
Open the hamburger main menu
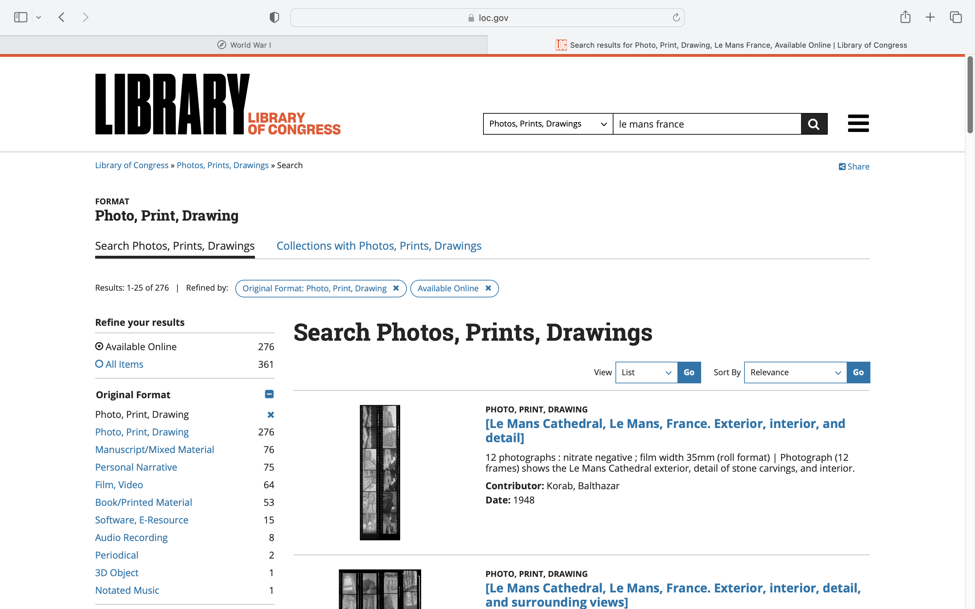pyautogui.click(x=858, y=123)
